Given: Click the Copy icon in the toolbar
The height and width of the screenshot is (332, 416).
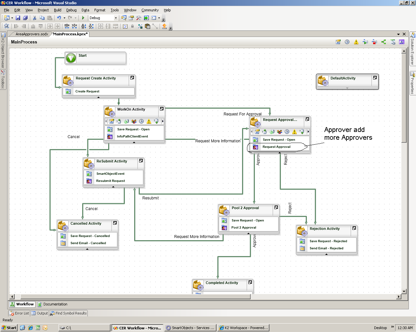Looking at the screenshot, I should (42, 18).
